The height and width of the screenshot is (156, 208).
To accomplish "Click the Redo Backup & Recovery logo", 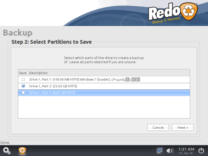I will 173,13.
